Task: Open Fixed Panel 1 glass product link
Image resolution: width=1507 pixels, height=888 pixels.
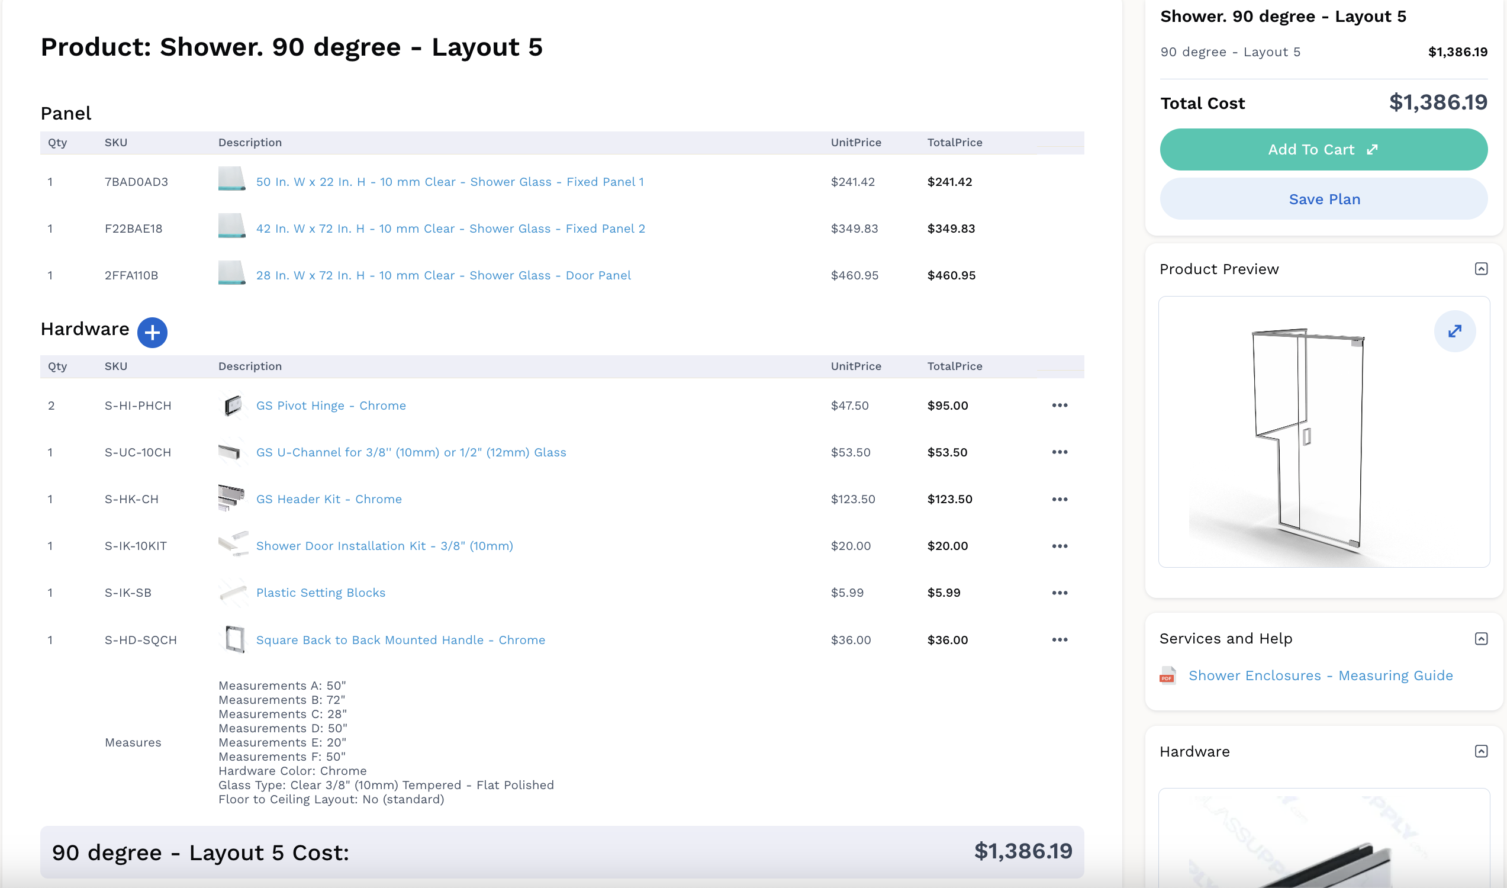Action: (450, 182)
